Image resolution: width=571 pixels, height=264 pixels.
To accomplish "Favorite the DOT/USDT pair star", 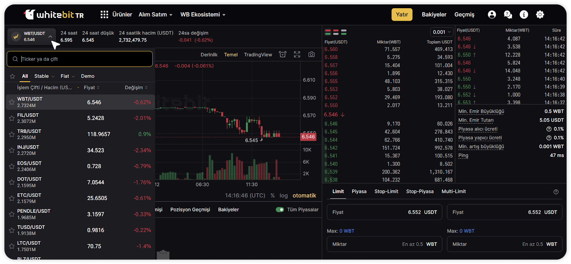I will click(x=11, y=182).
